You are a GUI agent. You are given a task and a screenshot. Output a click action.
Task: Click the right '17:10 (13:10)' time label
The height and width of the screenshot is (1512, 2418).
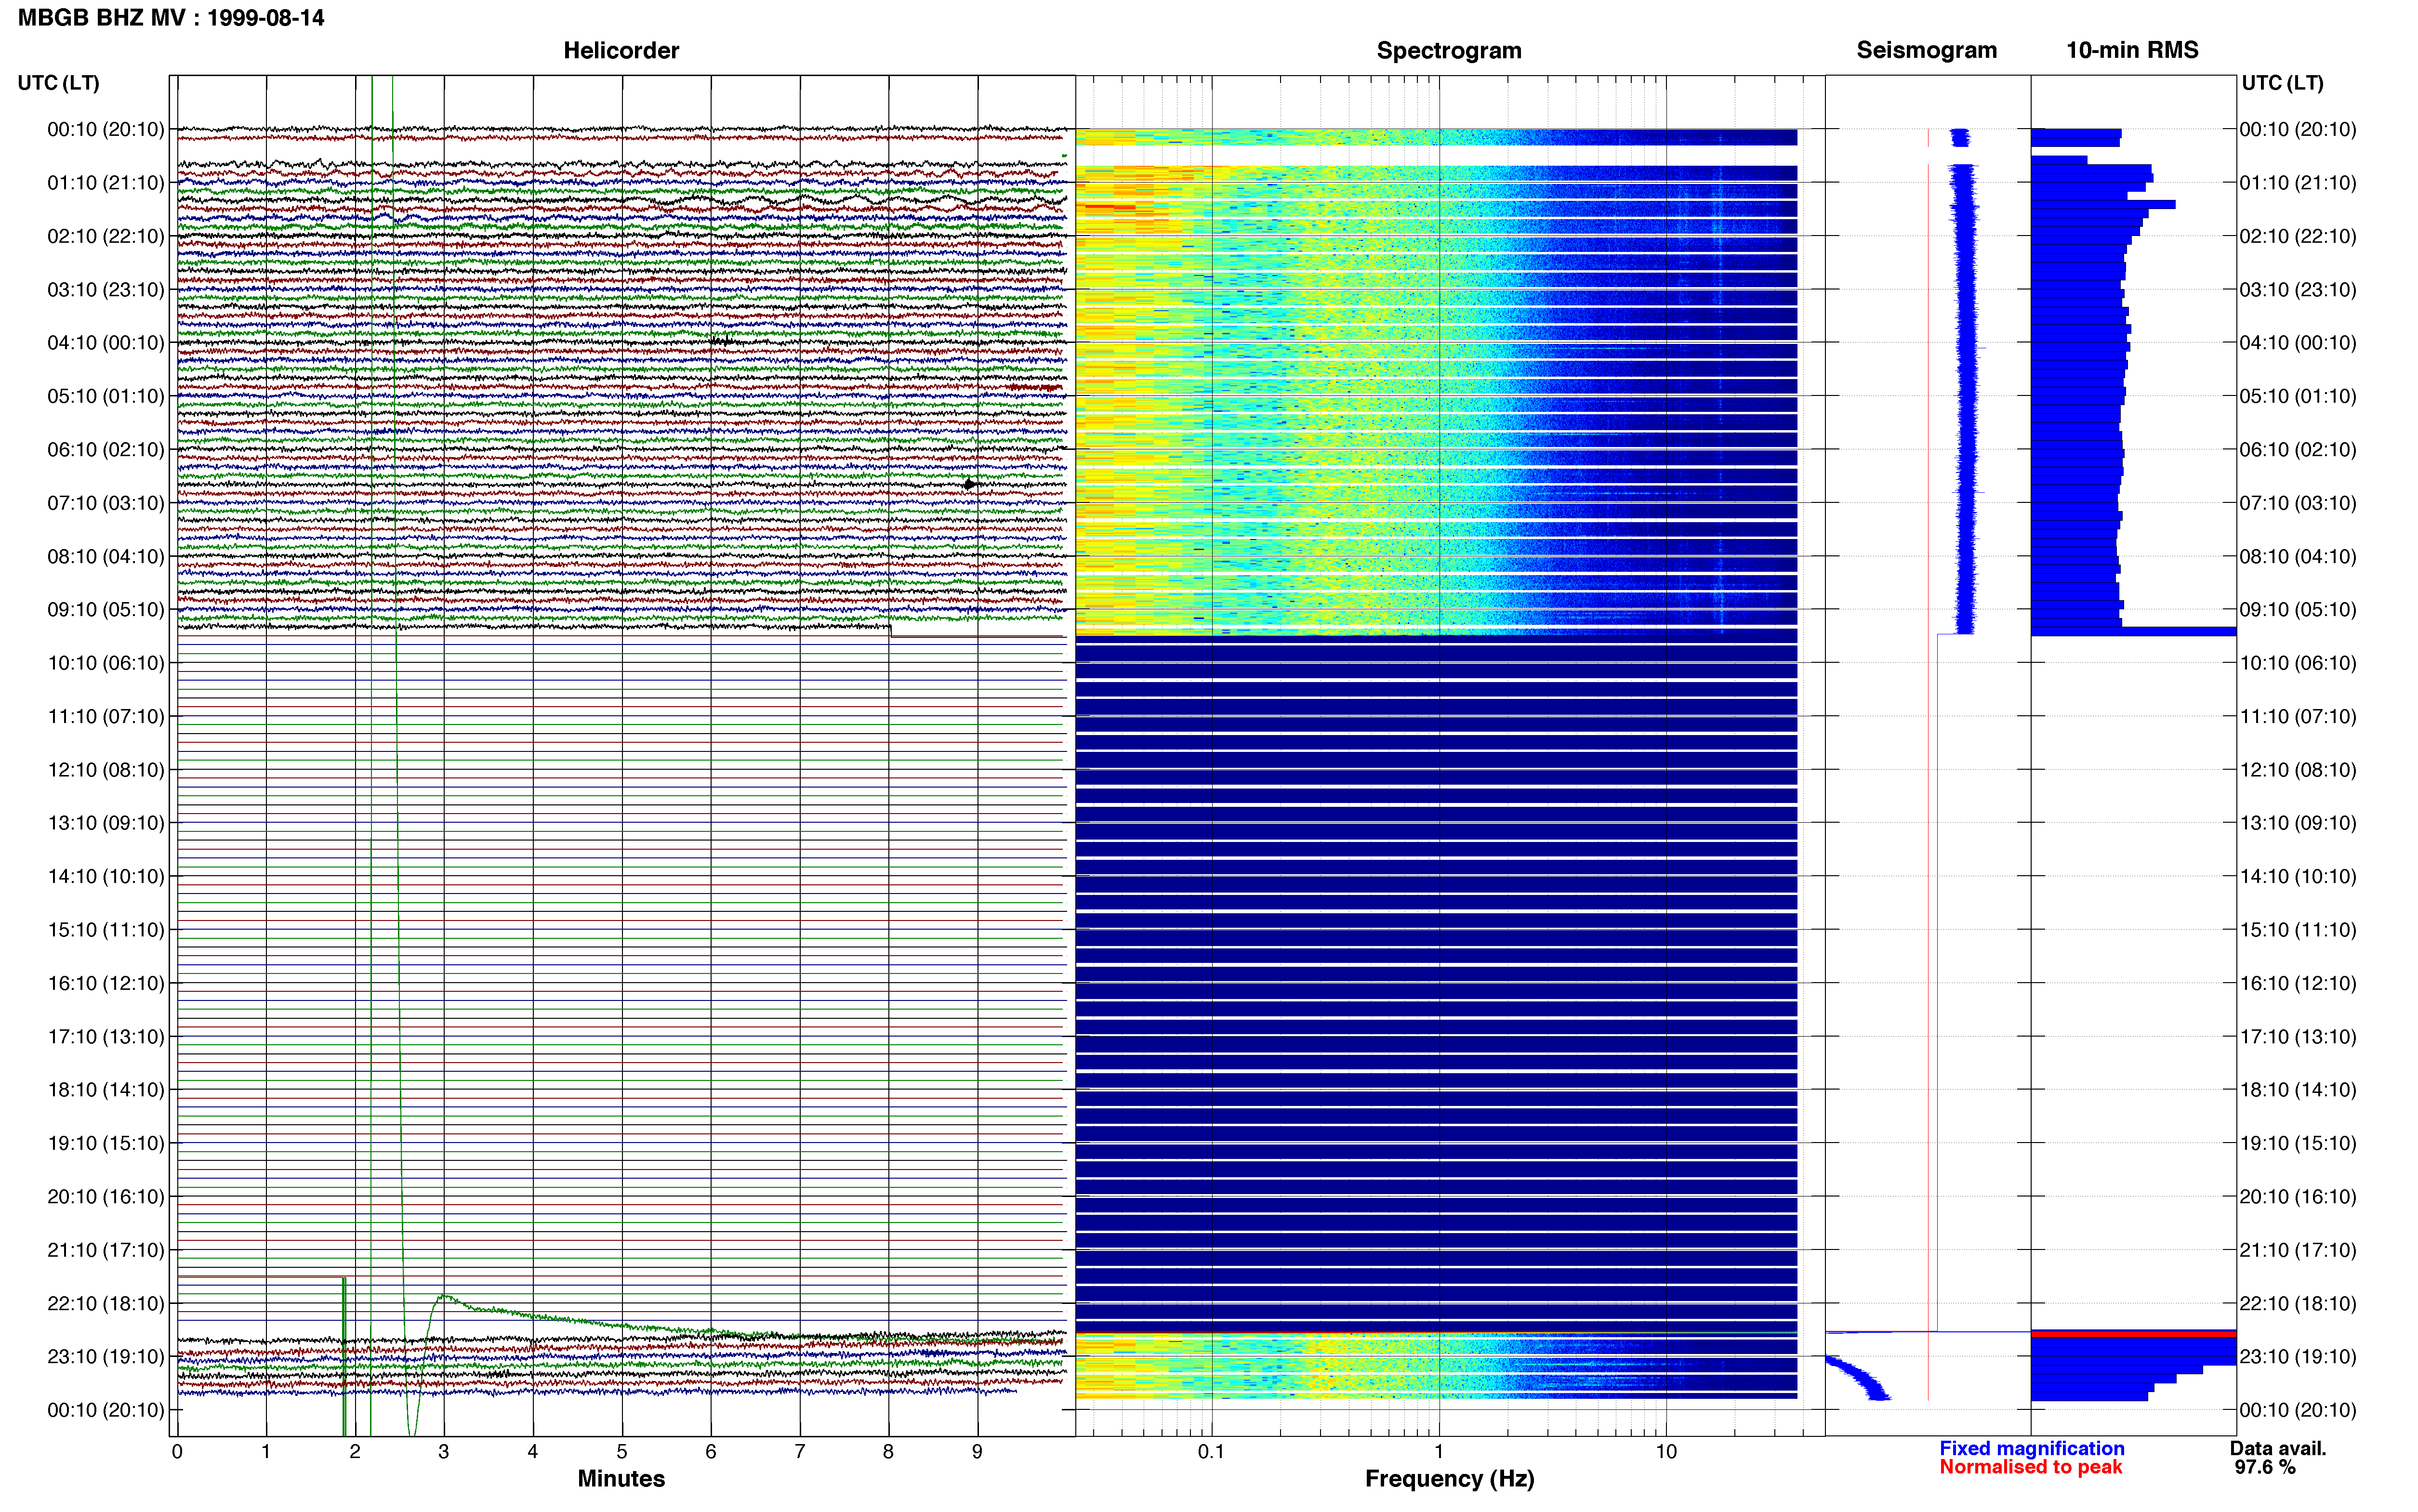pyautogui.click(x=2298, y=1036)
